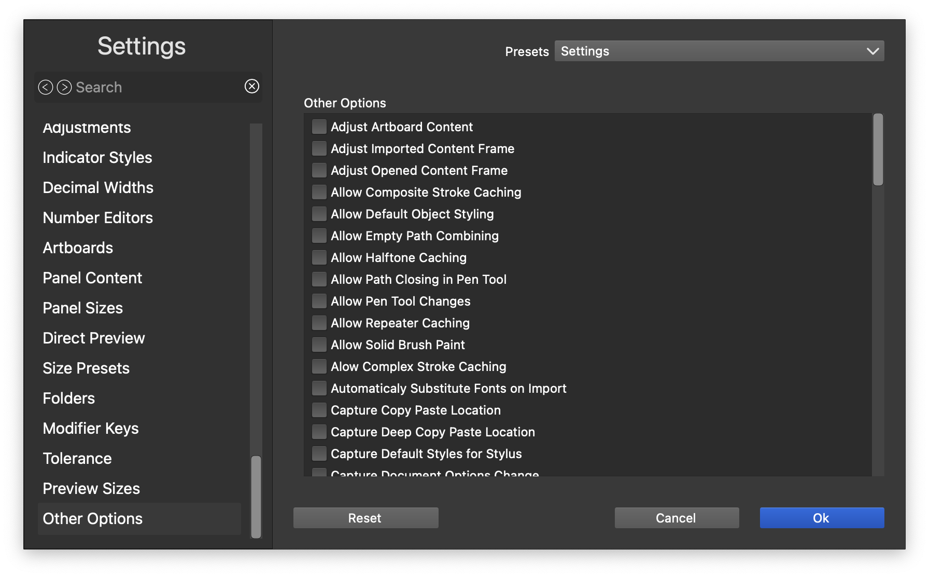Select the Other Options category
Screen dimensions: 929x577
pos(93,519)
